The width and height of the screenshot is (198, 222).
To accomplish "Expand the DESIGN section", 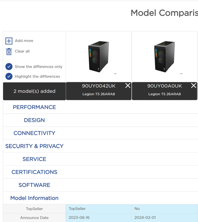I will [34, 120].
